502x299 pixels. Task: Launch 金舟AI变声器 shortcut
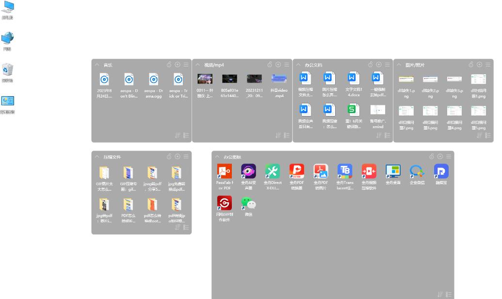point(248,171)
